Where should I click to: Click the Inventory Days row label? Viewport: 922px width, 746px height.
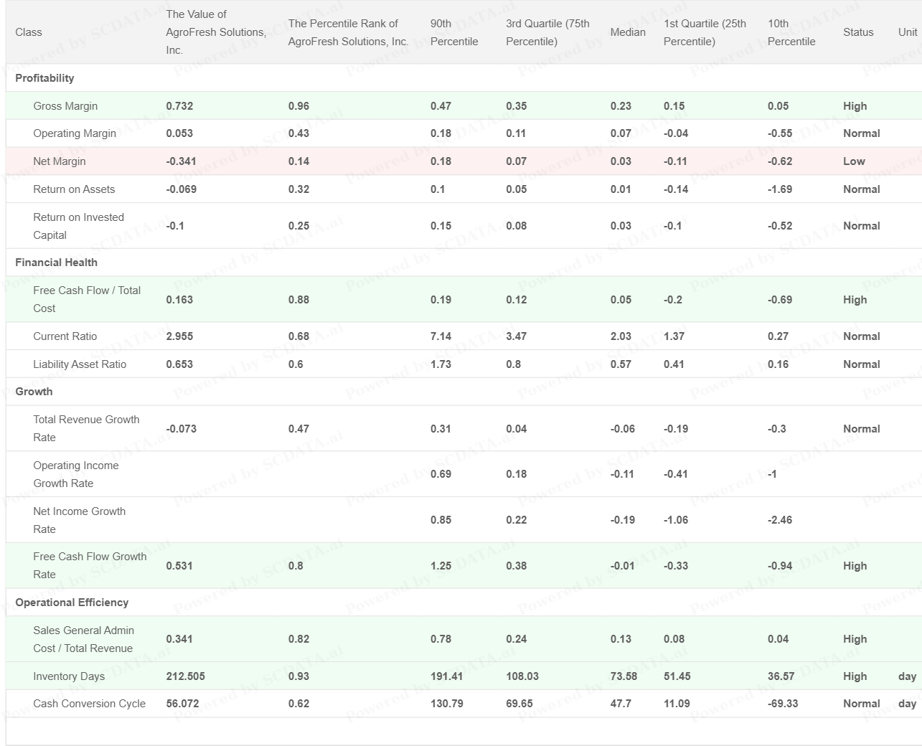click(x=69, y=676)
